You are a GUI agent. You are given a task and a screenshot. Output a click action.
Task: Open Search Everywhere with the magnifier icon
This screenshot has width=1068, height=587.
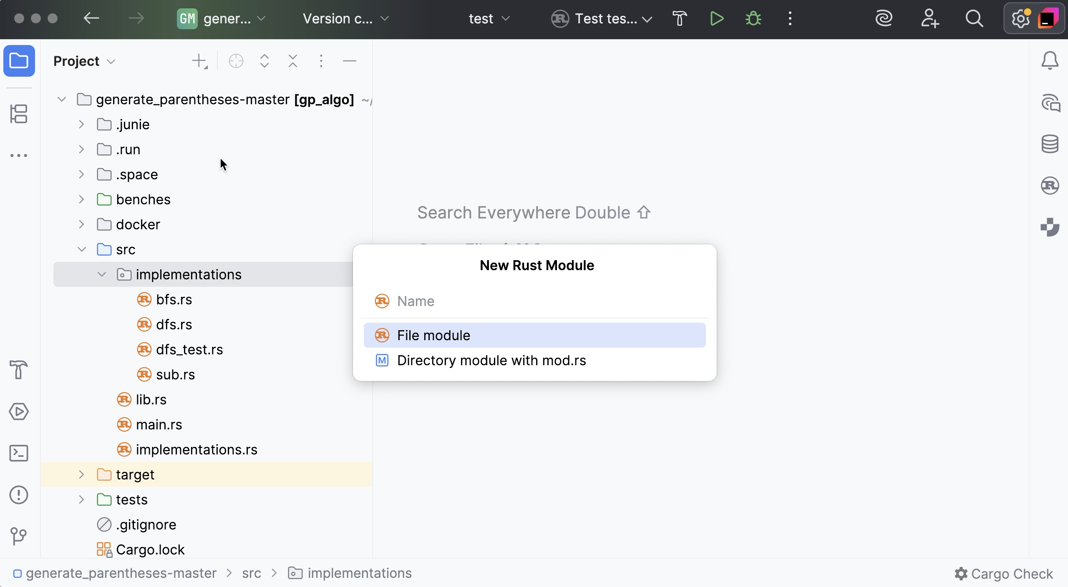[975, 18]
